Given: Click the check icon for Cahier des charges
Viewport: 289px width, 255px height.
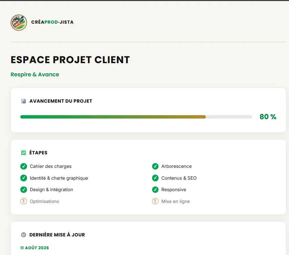Looking at the screenshot, I should [x=24, y=166].
